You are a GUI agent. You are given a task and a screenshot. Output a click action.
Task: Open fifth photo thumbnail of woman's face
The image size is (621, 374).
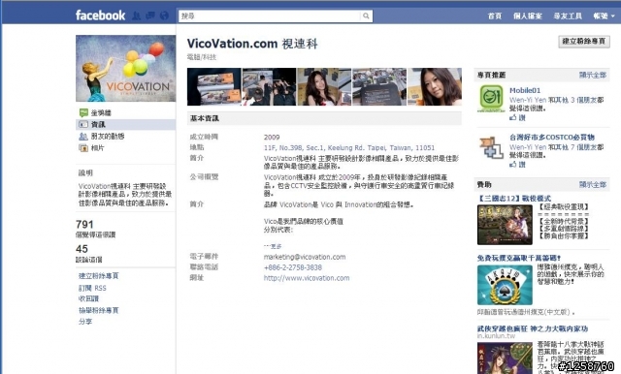[x=435, y=86]
